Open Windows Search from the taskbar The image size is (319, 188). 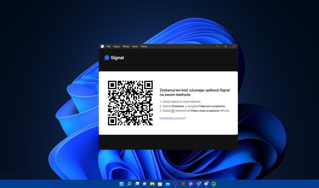[129, 184]
